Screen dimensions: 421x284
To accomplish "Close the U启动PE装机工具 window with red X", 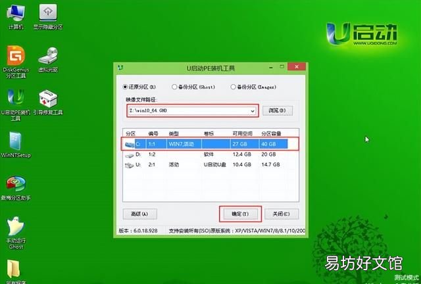I will pos(297,66).
